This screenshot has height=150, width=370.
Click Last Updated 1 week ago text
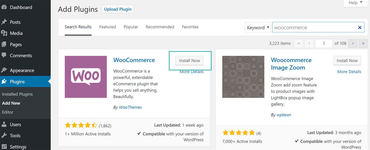pos(179,125)
